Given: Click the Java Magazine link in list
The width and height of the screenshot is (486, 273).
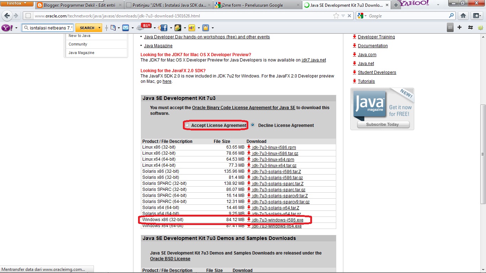Looking at the screenshot, I should [x=158, y=46].
